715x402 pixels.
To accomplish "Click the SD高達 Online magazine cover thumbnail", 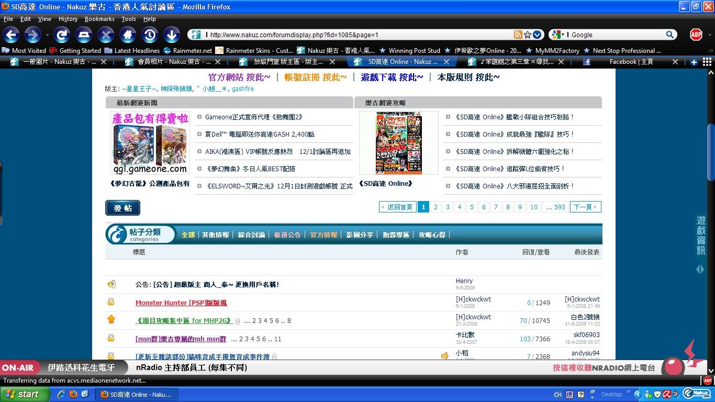I will [x=399, y=143].
